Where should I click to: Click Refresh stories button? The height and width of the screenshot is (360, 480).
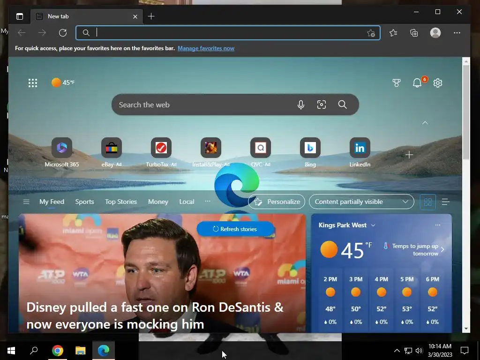click(x=235, y=229)
